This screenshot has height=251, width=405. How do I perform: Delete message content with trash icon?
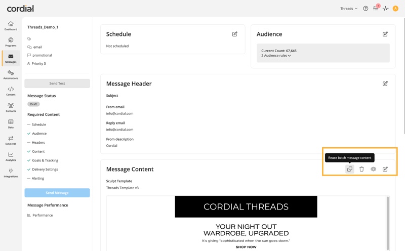[361, 169]
